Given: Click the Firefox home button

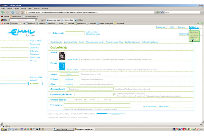Looking at the screenshot, I should (x=23, y=12).
